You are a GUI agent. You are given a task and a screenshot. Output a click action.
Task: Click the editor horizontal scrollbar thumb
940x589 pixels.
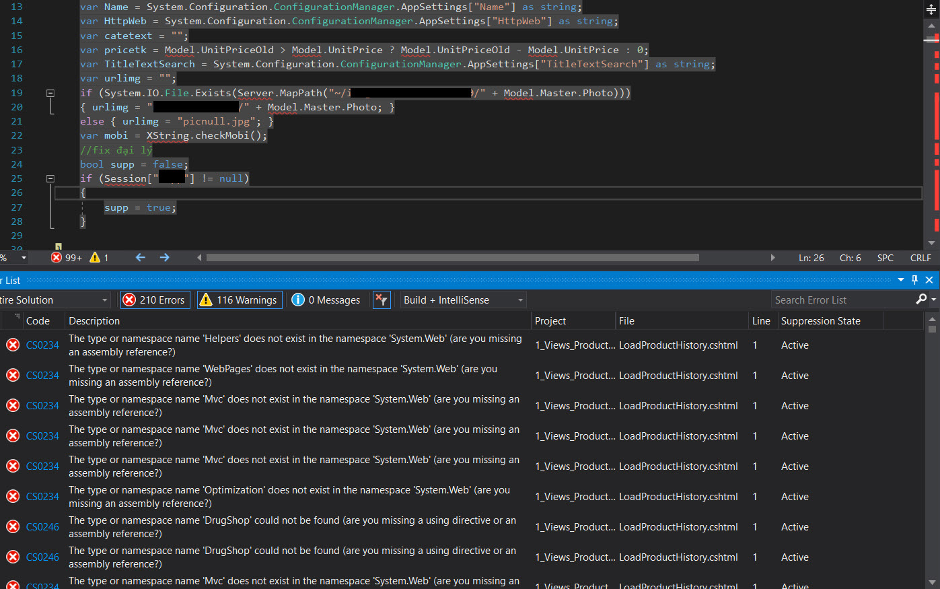[x=452, y=258]
